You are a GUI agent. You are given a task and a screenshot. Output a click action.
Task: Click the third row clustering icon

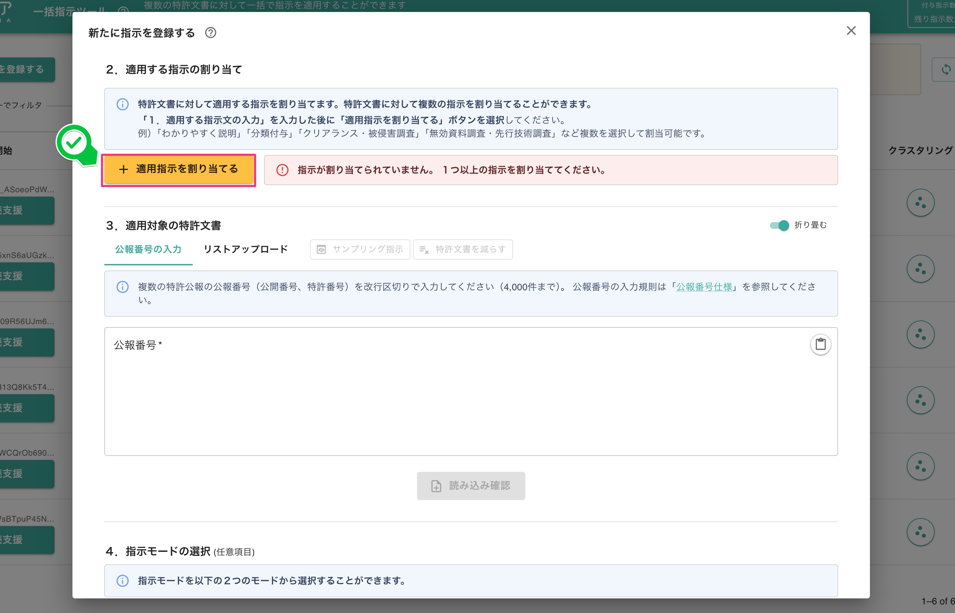920,335
